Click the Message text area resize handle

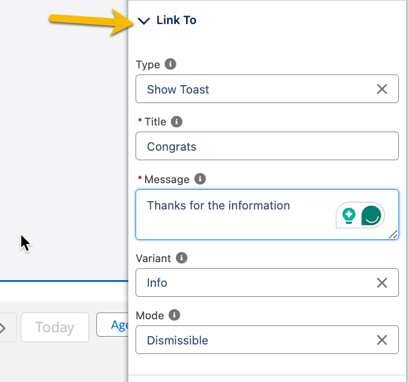tap(393, 234)
